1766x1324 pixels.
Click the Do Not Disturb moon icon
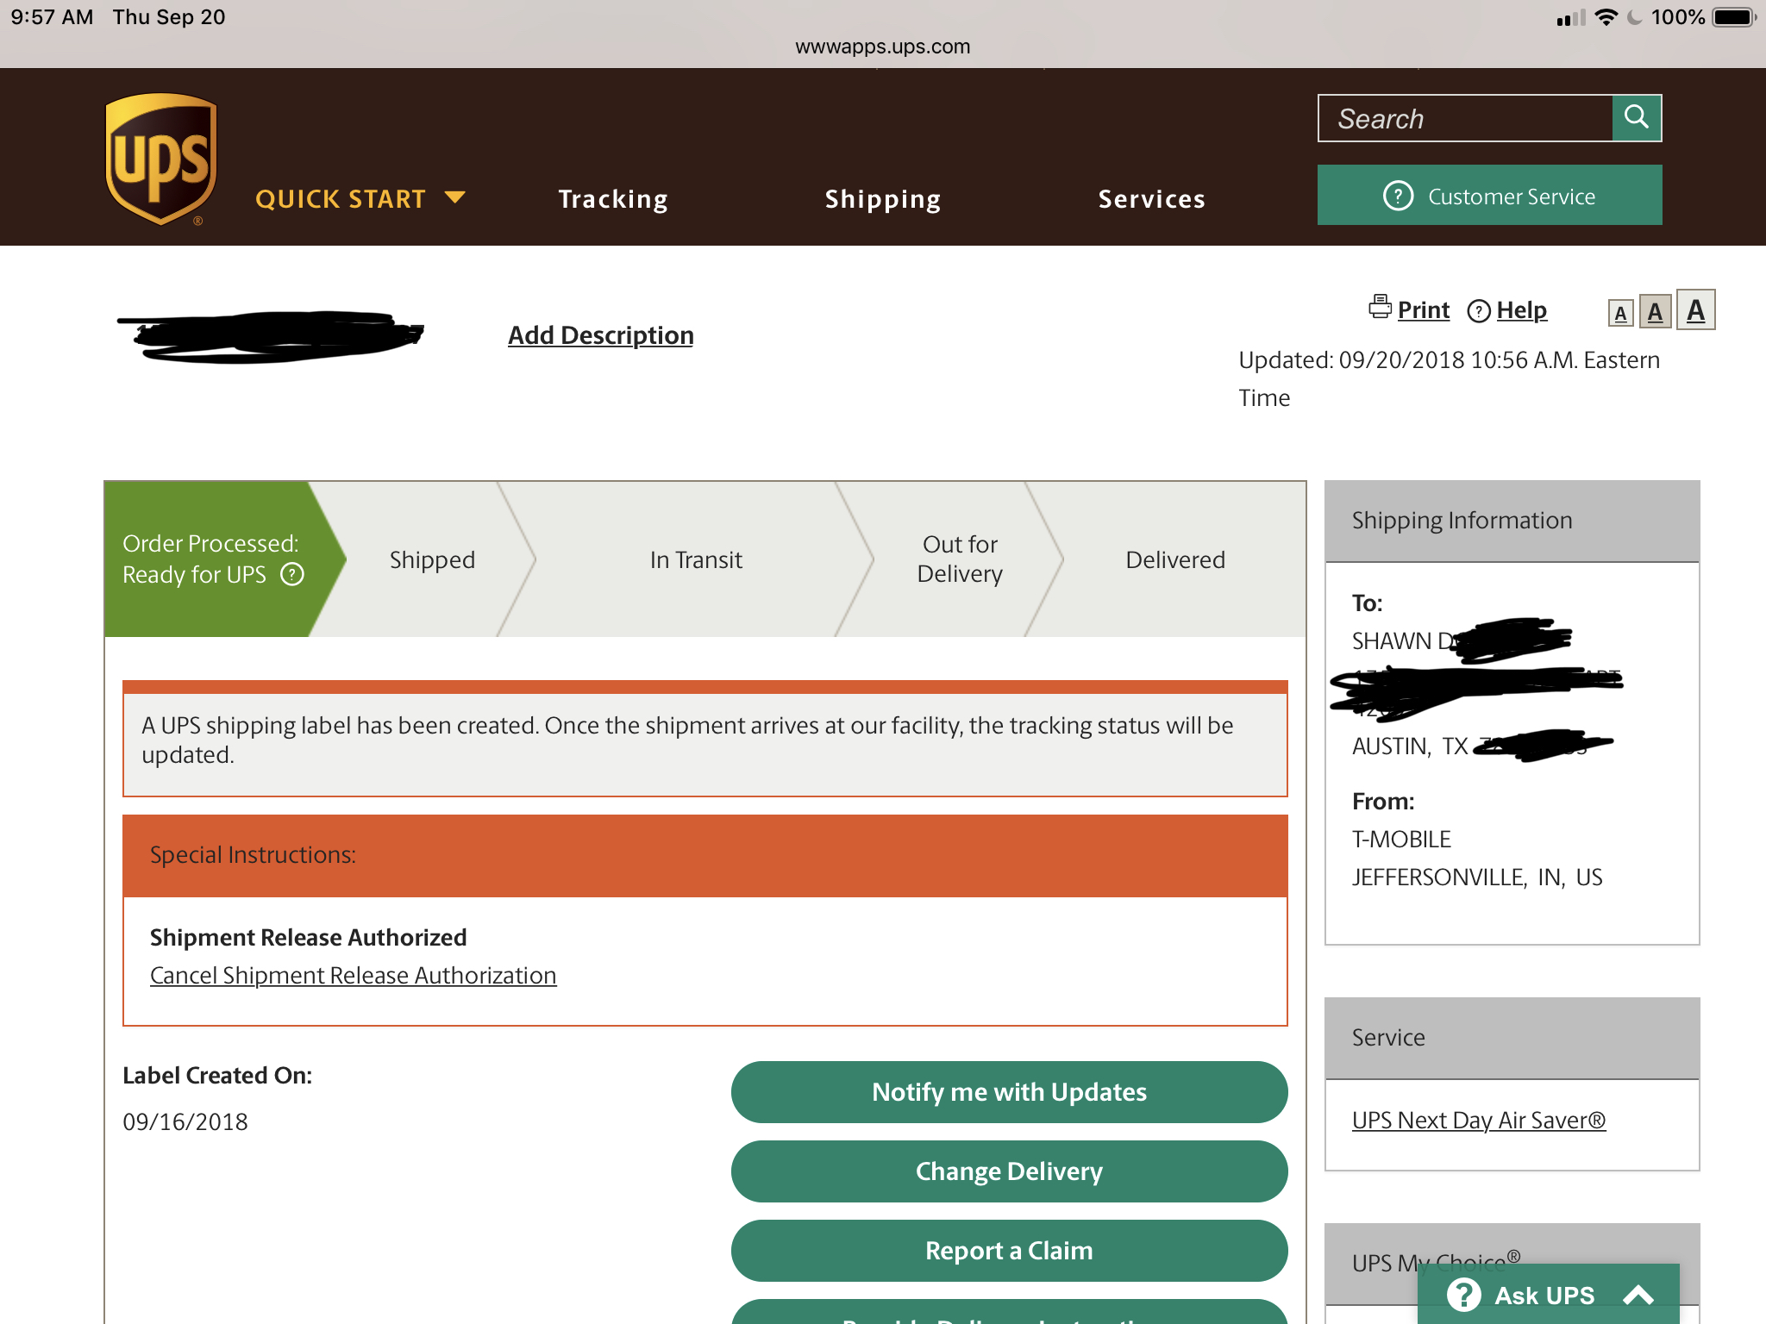pyautogui.click(x=1634, y=17)
